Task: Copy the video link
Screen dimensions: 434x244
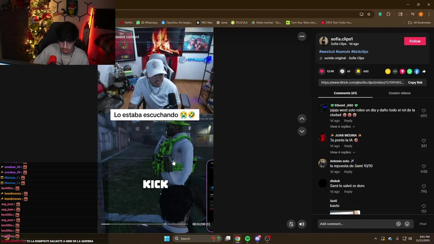Action: 415,82
